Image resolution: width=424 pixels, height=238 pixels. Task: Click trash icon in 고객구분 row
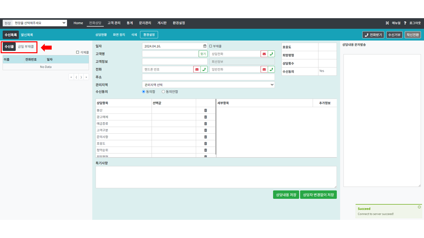(205, 130)
